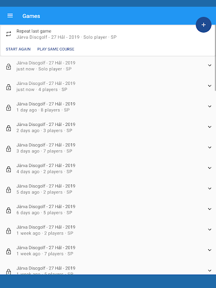Expand the 1 day ago 8 players game
Image resolution: width=216 pixels, height=288 pixels.
[210, 106]
